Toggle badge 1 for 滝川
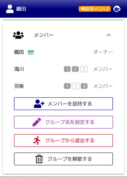 67,69
